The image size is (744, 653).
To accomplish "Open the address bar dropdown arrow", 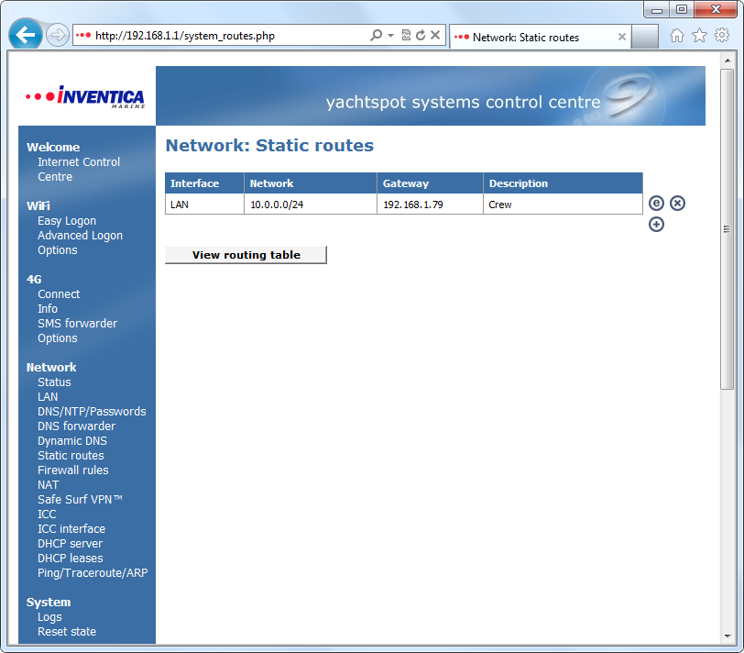I will 390,35.
